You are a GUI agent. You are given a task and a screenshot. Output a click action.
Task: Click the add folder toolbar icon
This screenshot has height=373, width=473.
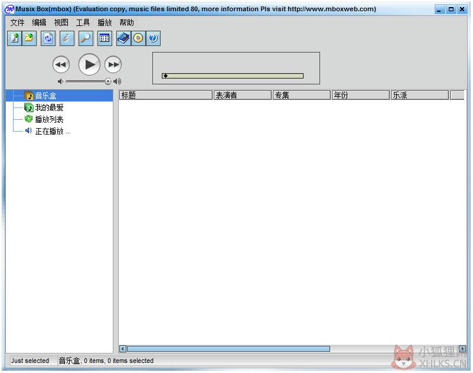point(30,38)
